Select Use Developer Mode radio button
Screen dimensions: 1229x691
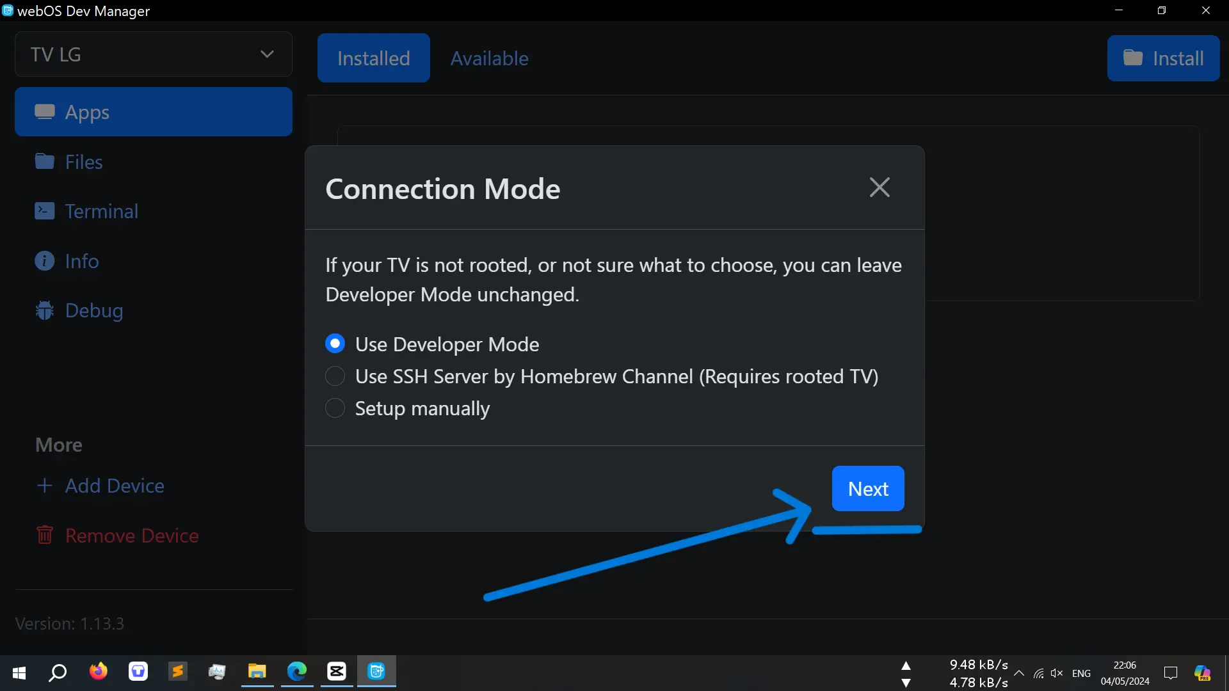335,344
